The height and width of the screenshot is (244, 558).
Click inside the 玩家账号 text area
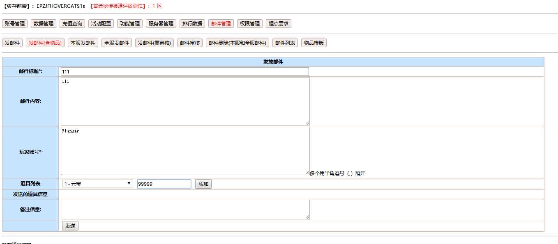185,151
